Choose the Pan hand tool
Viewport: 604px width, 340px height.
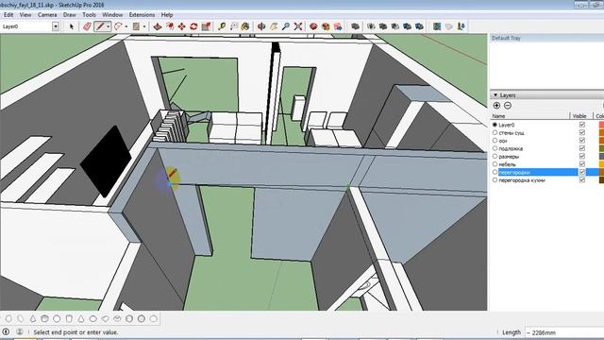click(274, 26)
